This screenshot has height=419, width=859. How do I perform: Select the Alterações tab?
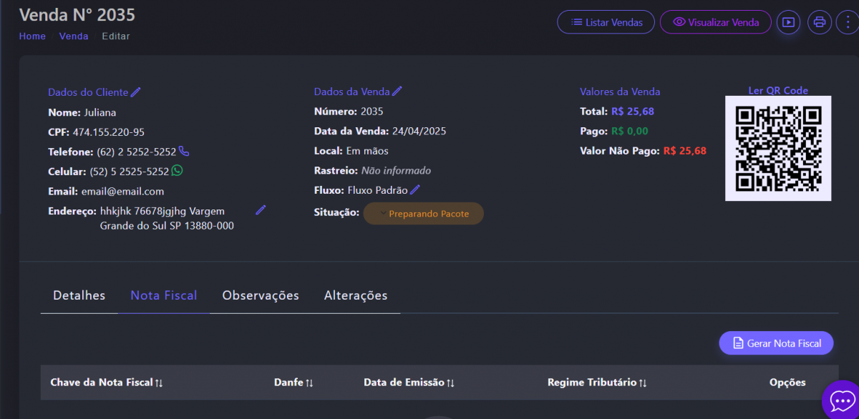(x=356, y=295)
